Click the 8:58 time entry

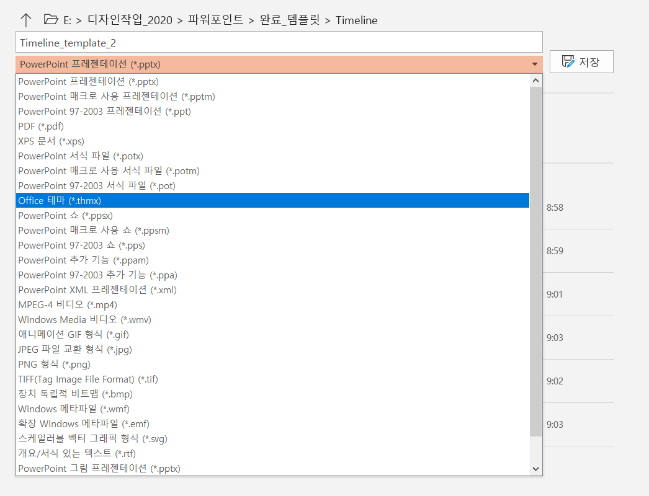click(x=555, y=208)
